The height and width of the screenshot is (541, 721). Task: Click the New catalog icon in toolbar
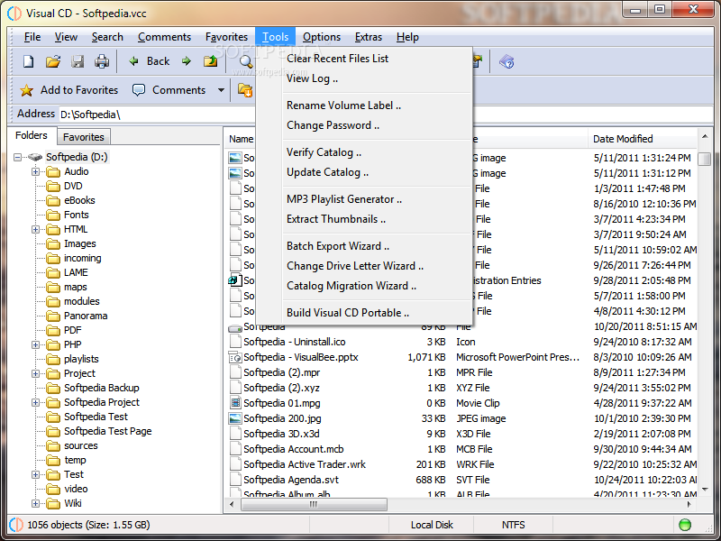click(29, 61)
